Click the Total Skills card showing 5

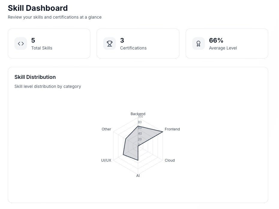49,43
